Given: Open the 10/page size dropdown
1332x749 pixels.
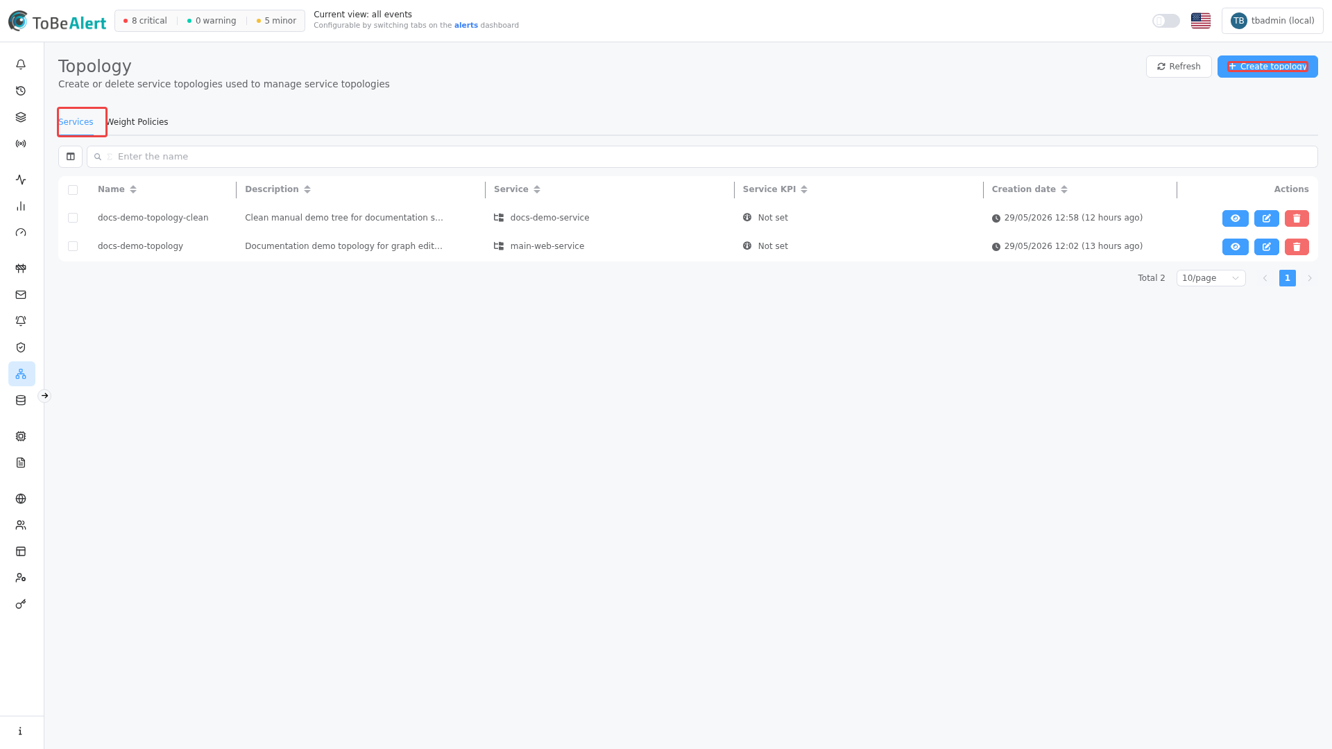Looking at the screenshot, I should click(x=1211, y=278).
